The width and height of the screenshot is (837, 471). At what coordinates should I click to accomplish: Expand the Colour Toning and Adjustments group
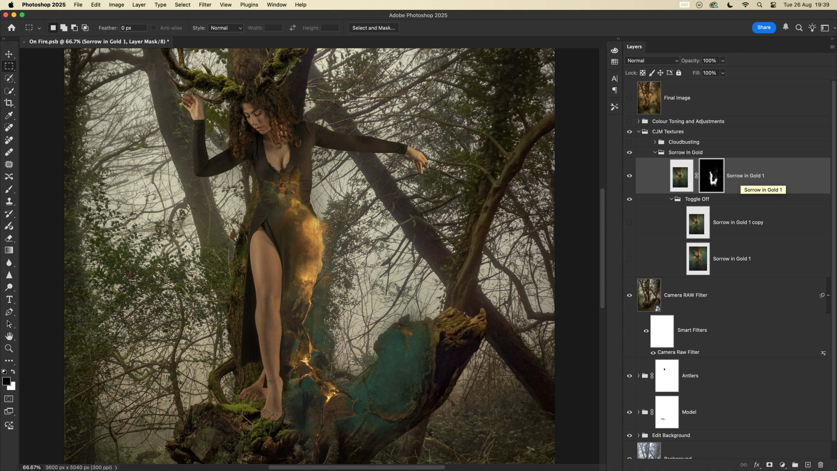coord(638,121)
